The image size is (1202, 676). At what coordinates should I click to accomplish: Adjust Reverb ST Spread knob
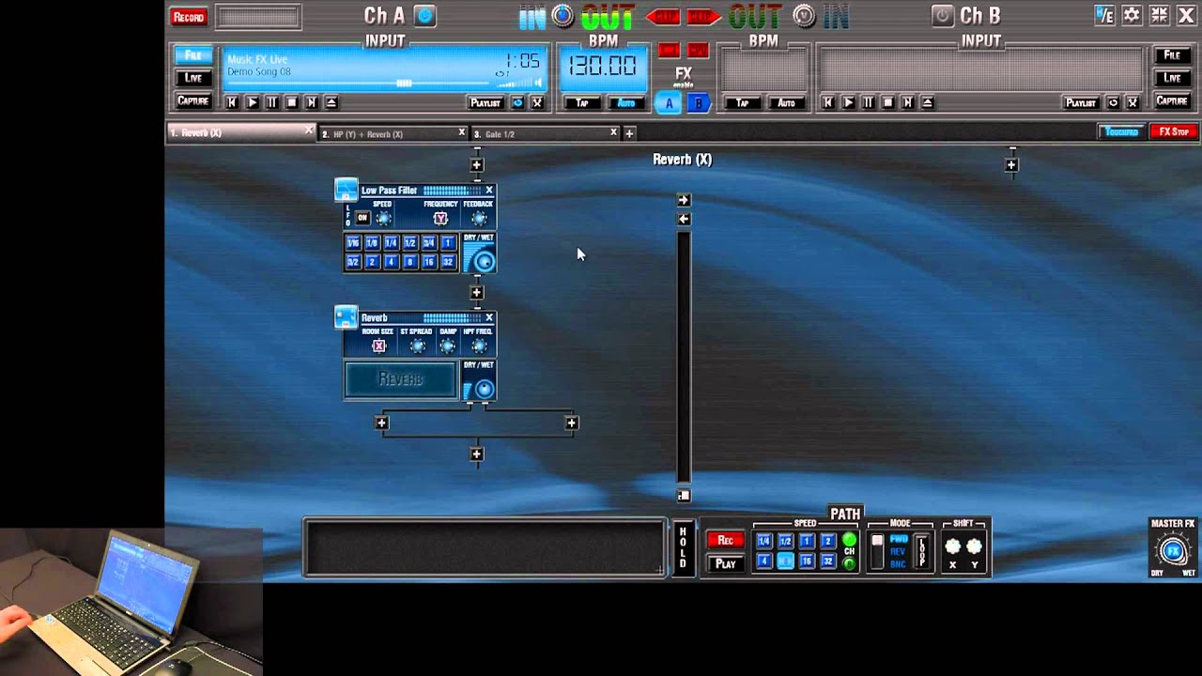(x=417, y=346)
